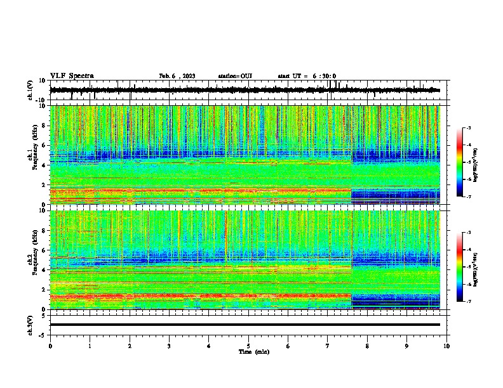Click the ch.2 spectrogram panel

[245, 260]
